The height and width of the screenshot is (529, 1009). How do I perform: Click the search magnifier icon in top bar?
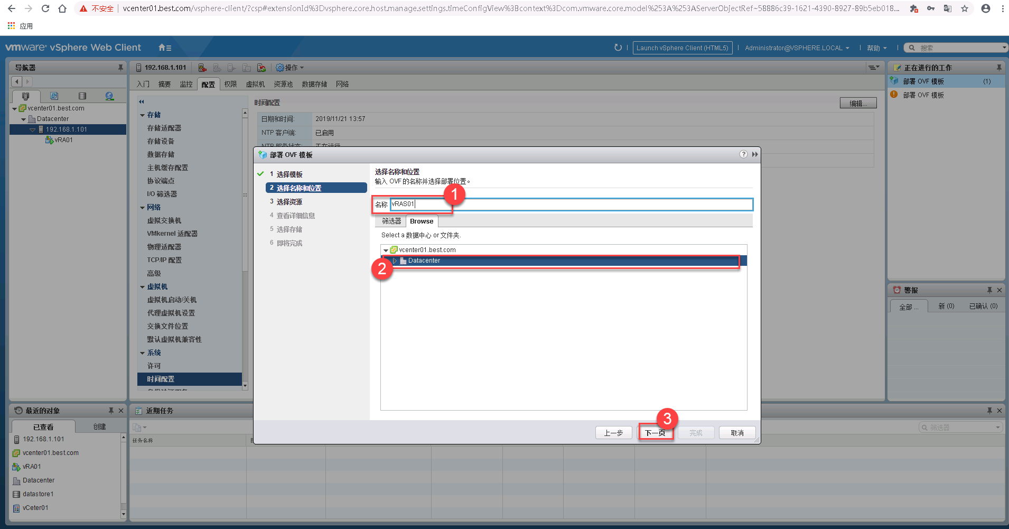point(912,48)
